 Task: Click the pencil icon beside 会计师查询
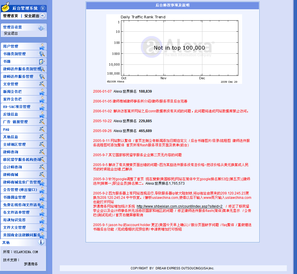[42, 167]
